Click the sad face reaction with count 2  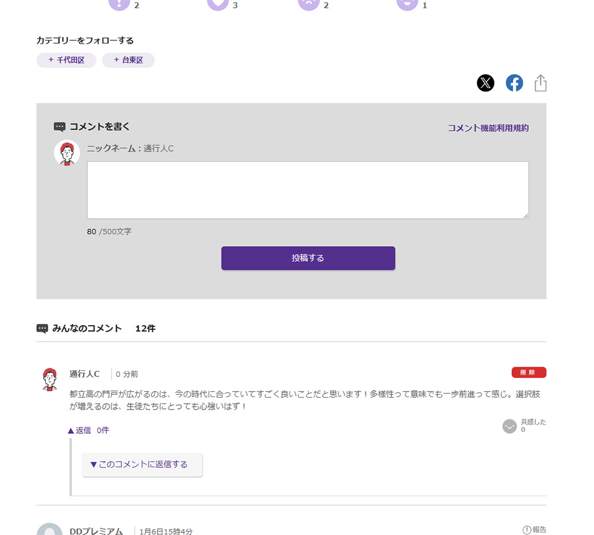[309, 4]
